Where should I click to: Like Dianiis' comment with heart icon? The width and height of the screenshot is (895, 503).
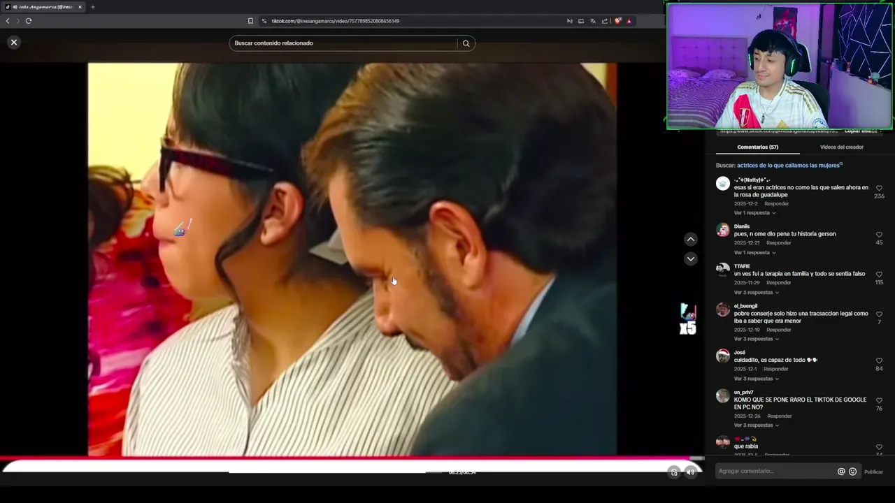coord(879,235)
